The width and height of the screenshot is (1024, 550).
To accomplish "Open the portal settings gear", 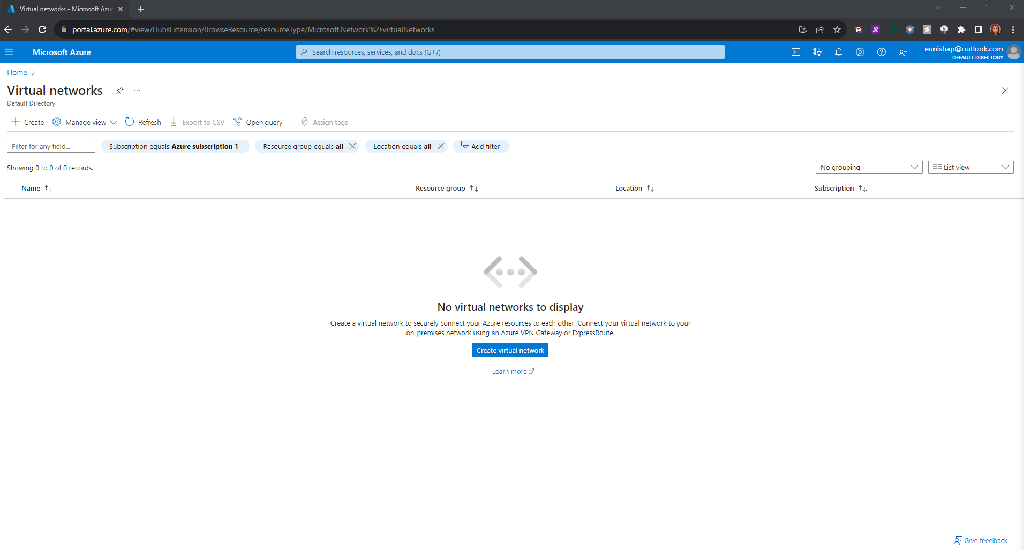I will pos(860,52).
